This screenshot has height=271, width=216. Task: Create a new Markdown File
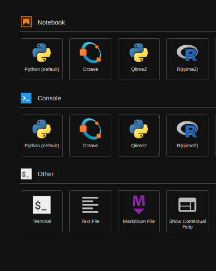(139, 211)
